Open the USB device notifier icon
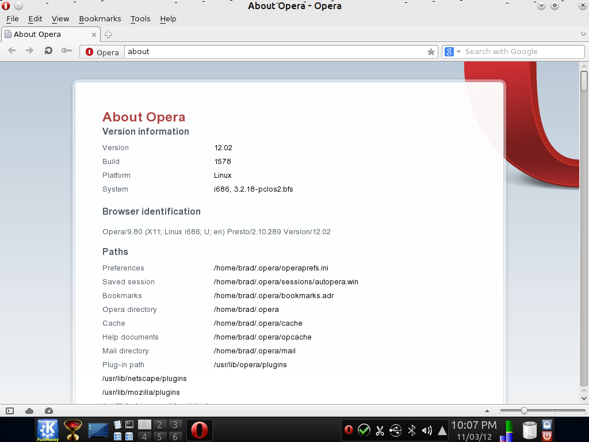Screen dimensions: 589x442 tap(396, 430)
